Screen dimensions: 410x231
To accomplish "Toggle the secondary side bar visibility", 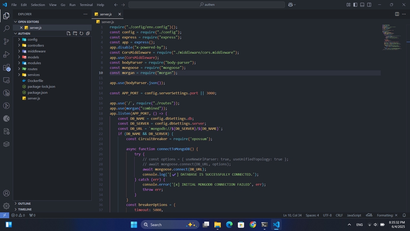I will point(369,5).
